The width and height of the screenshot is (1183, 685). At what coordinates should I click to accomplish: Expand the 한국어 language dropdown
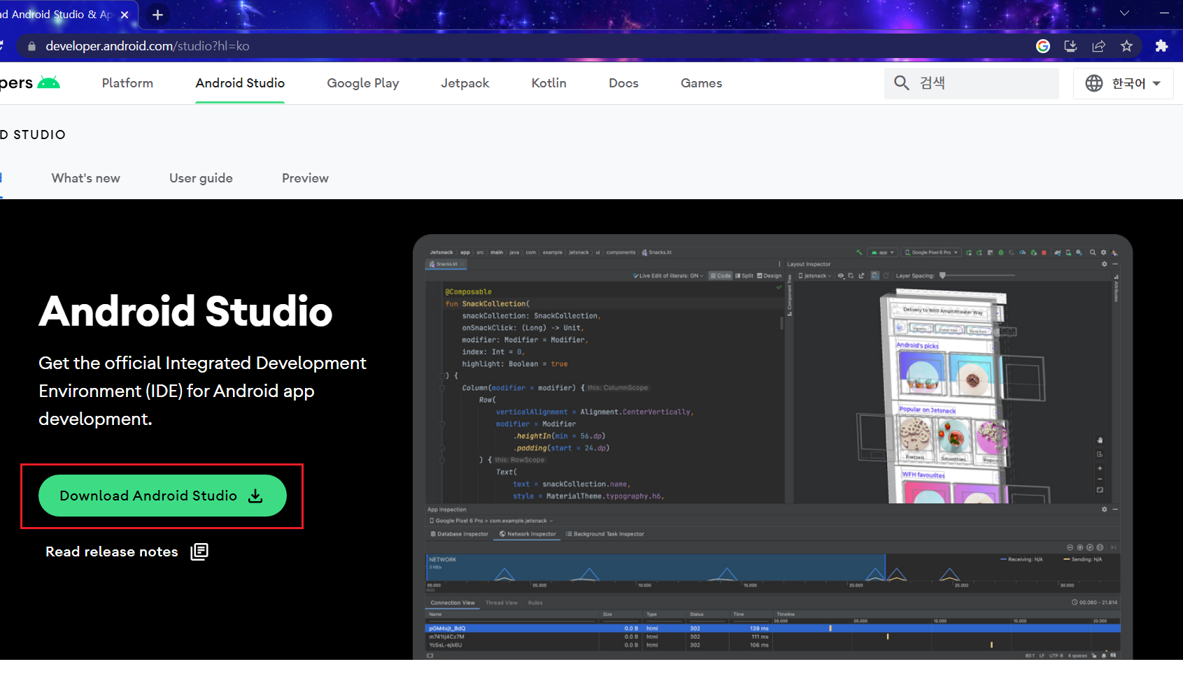click(x=1124, y=83)
